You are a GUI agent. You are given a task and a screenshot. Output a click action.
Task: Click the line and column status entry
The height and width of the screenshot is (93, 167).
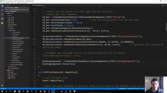[x=130, y=89]
